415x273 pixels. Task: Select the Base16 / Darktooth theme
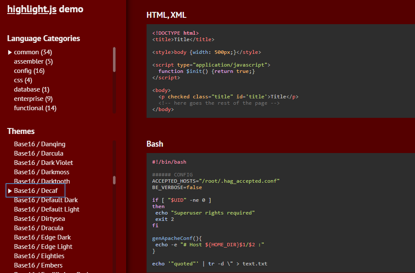42,181
